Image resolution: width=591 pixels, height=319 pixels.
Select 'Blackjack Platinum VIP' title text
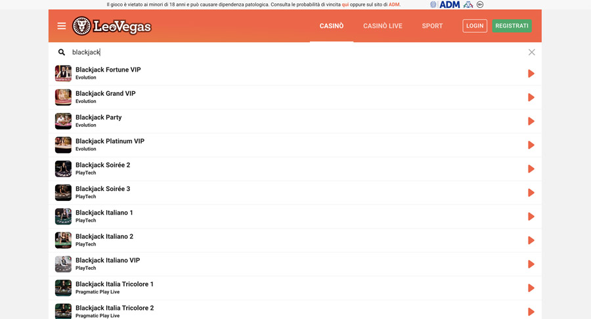110,141
